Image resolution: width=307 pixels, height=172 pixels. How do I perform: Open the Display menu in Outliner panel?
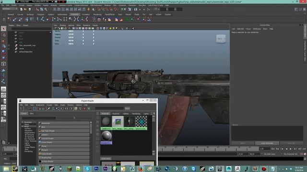[x=12, y=25]
